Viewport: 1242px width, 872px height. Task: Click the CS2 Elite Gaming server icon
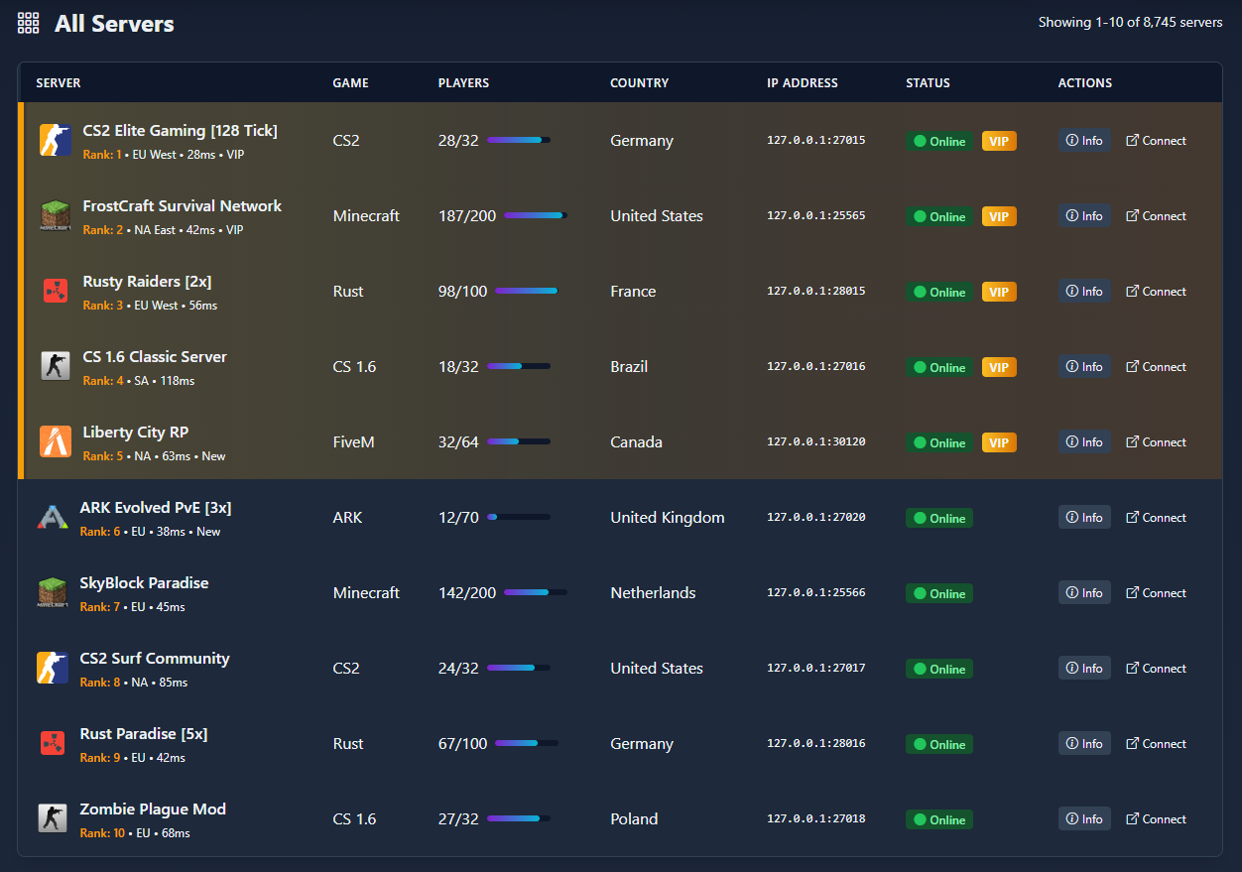55,141
